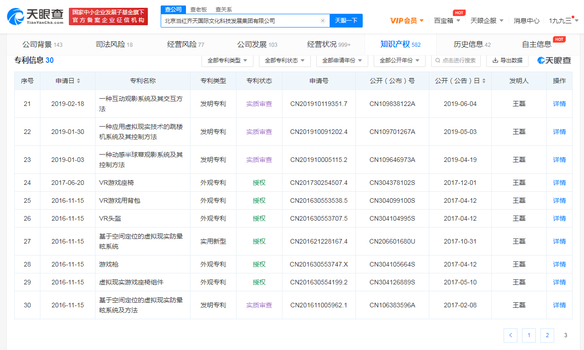Click publication number CN206601680U
The image size is (584, 350).
pyautogui.click(x=392, y=241)
